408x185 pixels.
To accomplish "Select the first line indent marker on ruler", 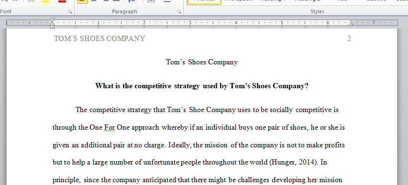I will click(52, 20).
